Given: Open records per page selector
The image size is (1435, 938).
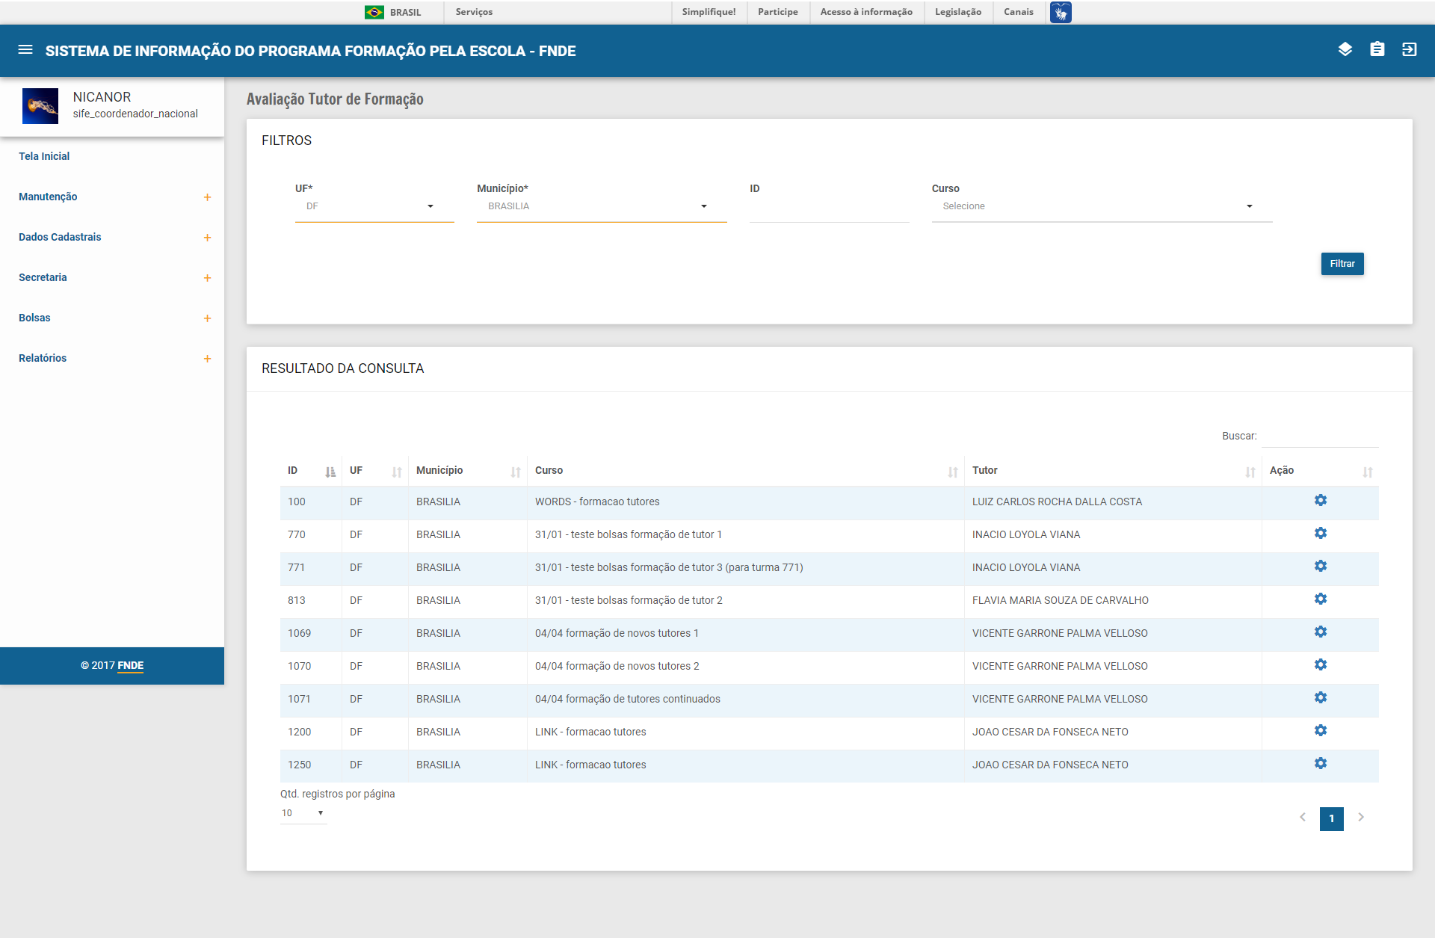Looking at the screenshot, I should tap(303, 813).
